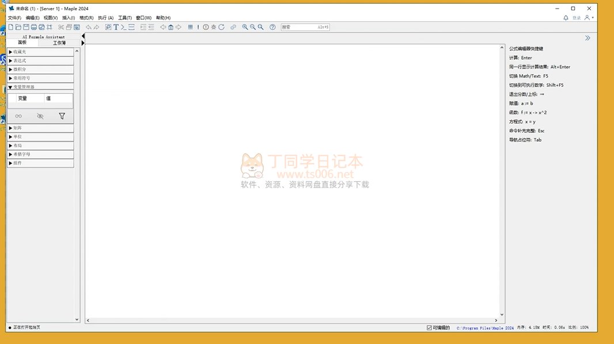Image resolution: width=614 pixels, height=344 pixels.
Task: Expand the 组件 palette
Action: 40,163
